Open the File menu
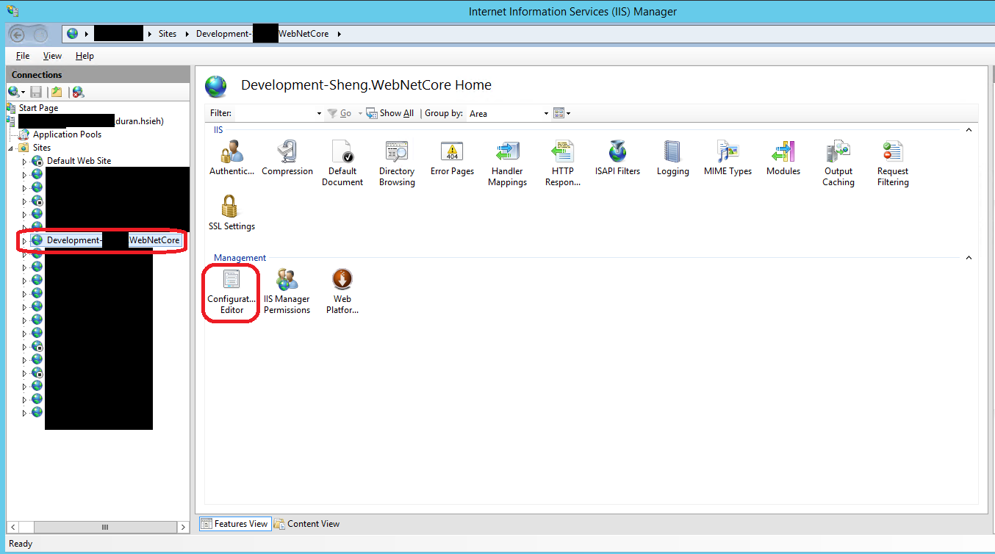 point(23,56)
